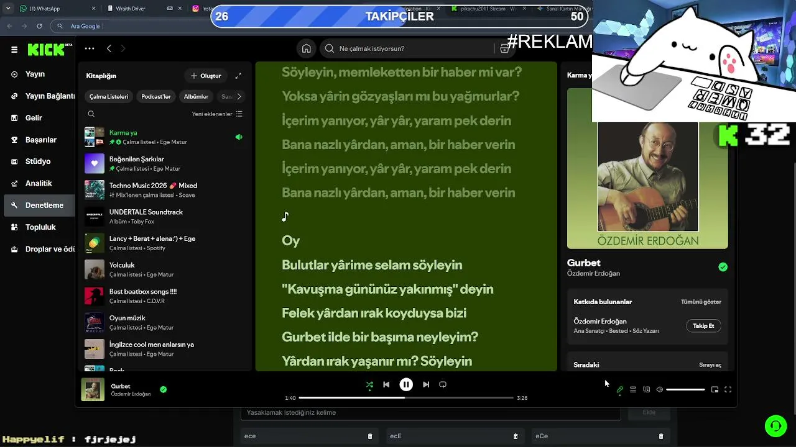Open Stüdyo in Kick sidebar

click(39, 161)
